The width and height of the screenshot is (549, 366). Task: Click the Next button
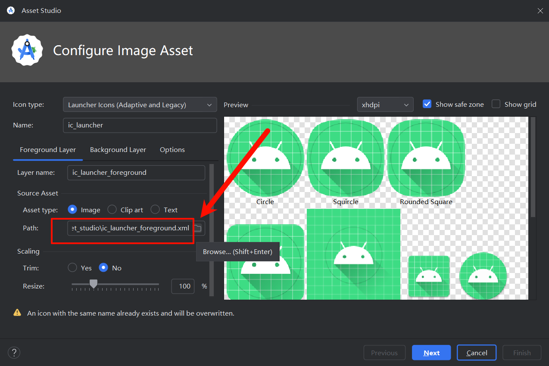pos(431,353)
